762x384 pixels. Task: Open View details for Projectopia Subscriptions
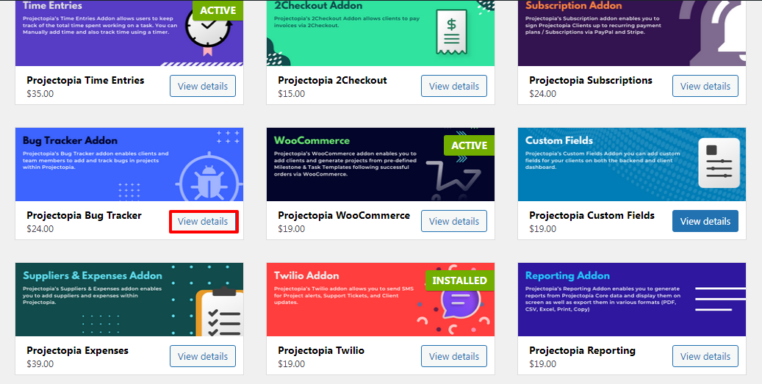[x=705, y=86]
